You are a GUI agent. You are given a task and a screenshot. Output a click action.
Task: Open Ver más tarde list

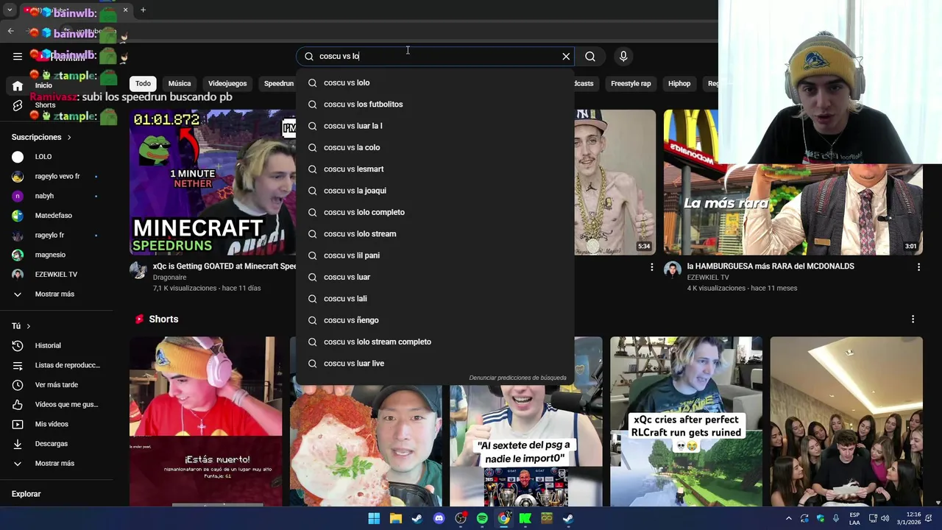56,385
